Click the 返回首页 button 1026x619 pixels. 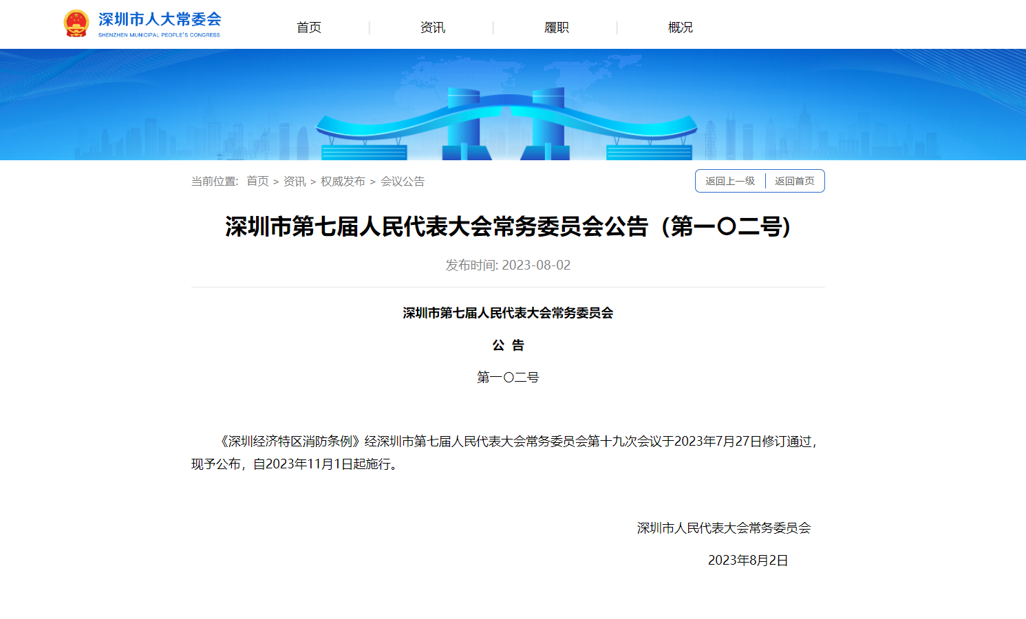click(795, 181)
